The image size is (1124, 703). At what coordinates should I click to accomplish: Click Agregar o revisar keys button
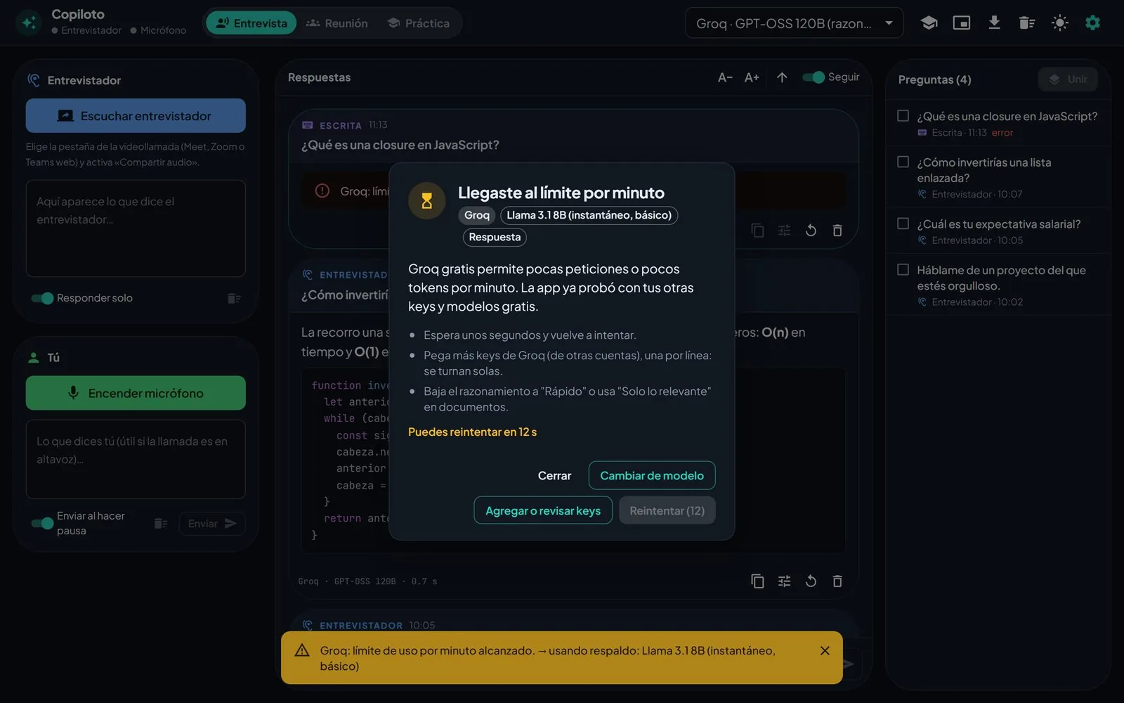(543, 511)
